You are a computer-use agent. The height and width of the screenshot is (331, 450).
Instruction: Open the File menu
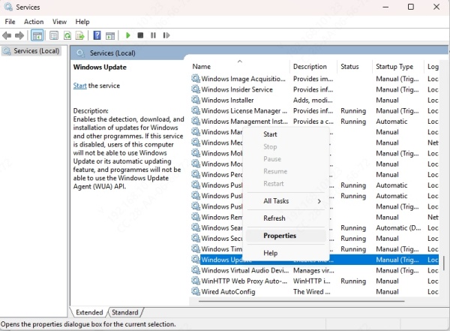click(x=10, y=22)
